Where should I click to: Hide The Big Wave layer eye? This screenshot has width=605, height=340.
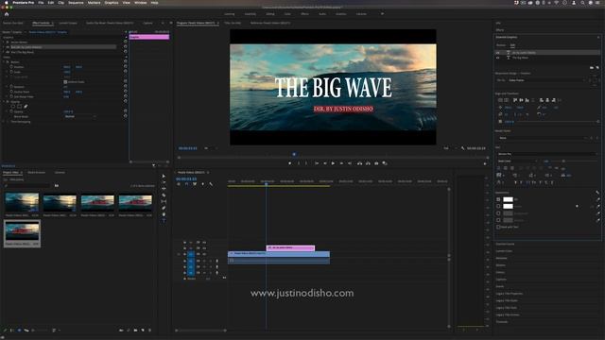[498, 58]
